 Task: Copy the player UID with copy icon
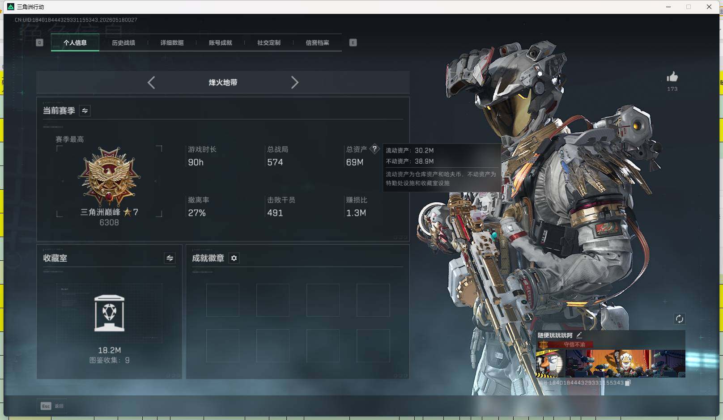(x=628, y=383)
